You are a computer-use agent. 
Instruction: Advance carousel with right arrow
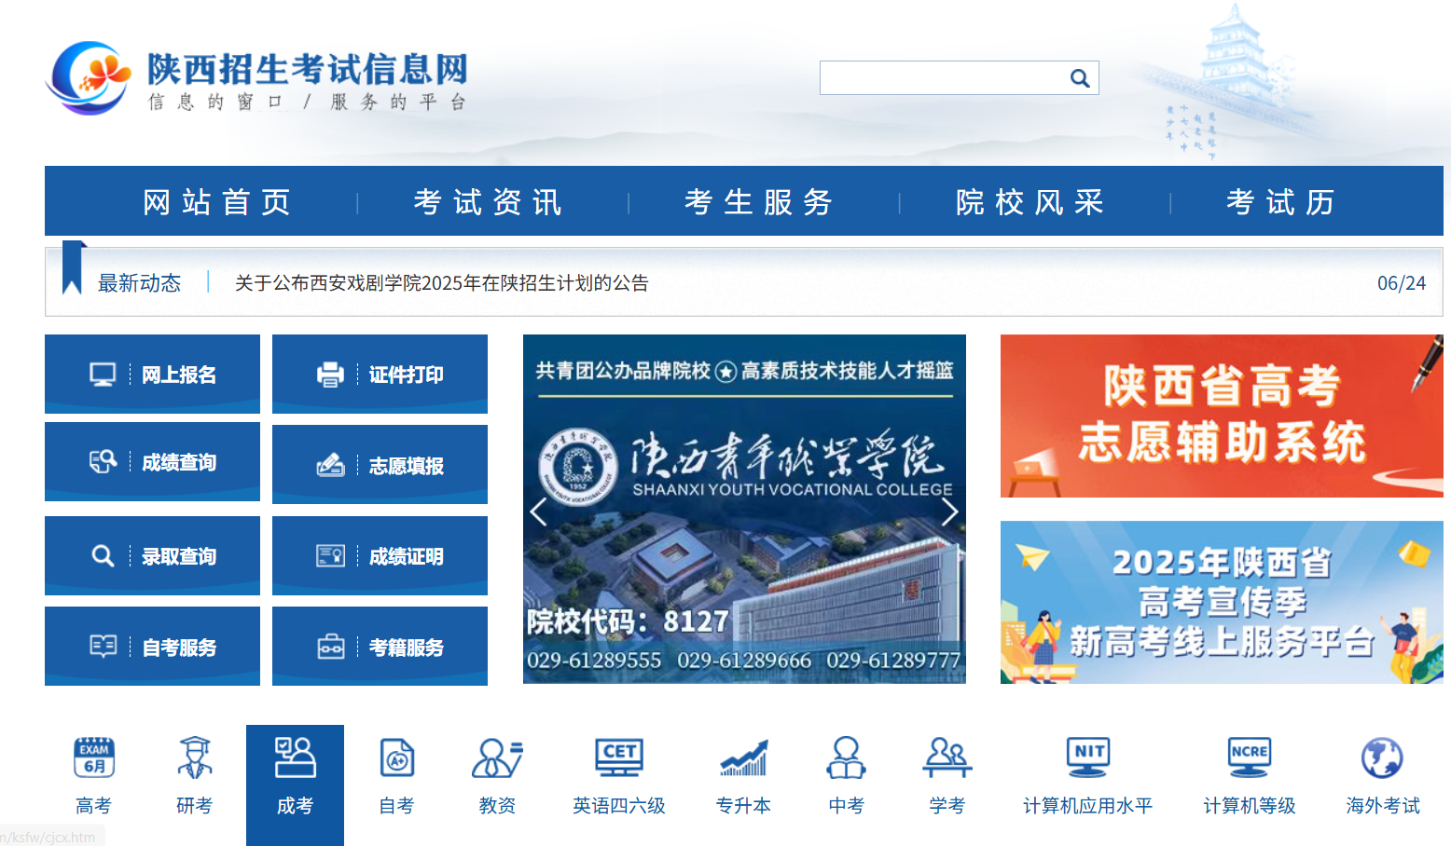click(x=950, y=512)
